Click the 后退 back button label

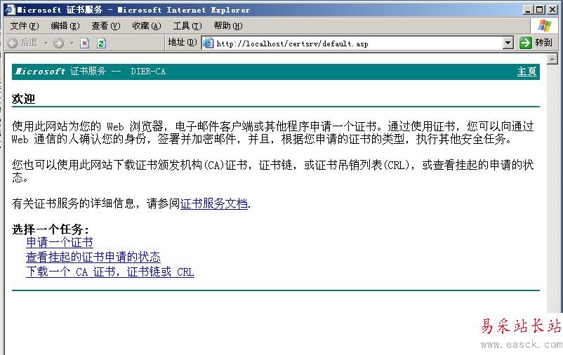point(29,43)
